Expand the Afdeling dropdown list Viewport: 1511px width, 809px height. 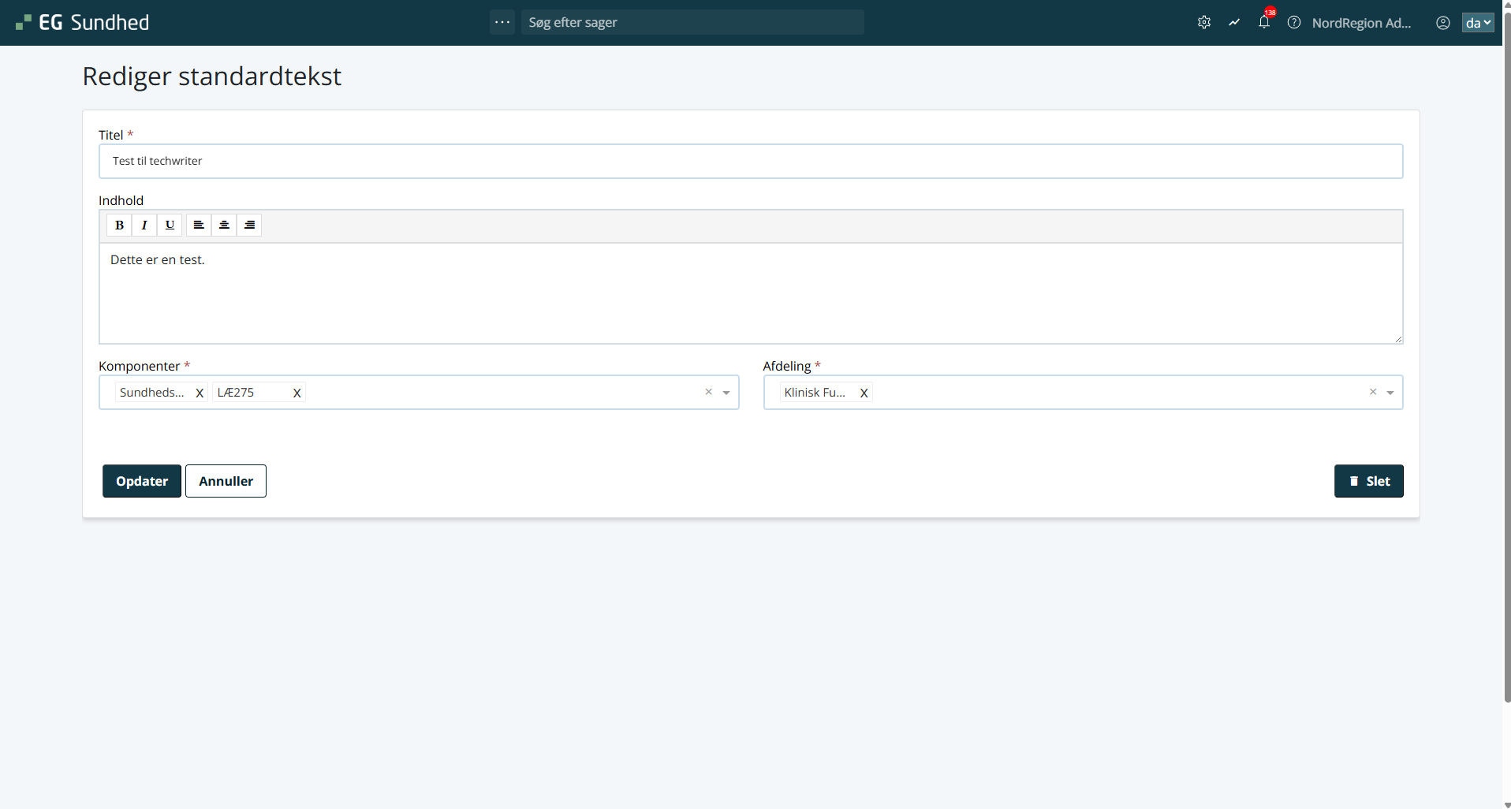pos(1390,393)
